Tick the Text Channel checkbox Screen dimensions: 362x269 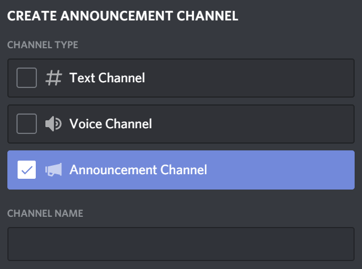(x=27, y=78)
